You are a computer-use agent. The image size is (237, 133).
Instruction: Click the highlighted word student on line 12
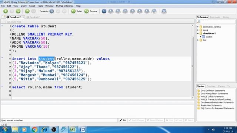coord(46,59)
